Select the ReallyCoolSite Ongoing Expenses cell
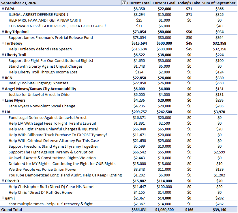This screenshot has height=213, width=238. click(38, 83)
